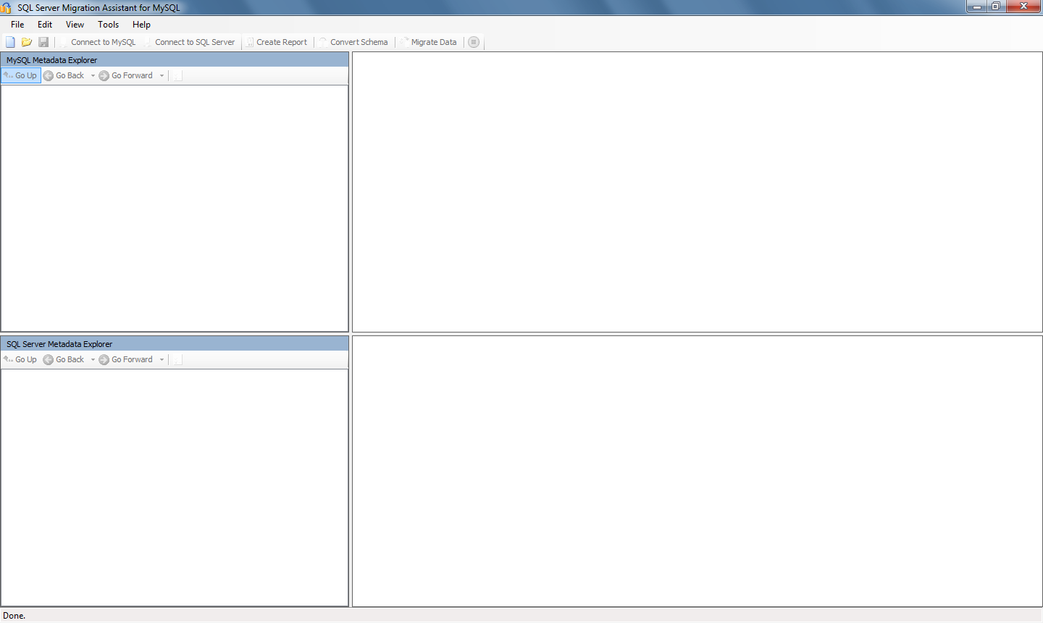
Task: Click Go Back in MySQL Metadata Explorer
Action: (64, 75)
